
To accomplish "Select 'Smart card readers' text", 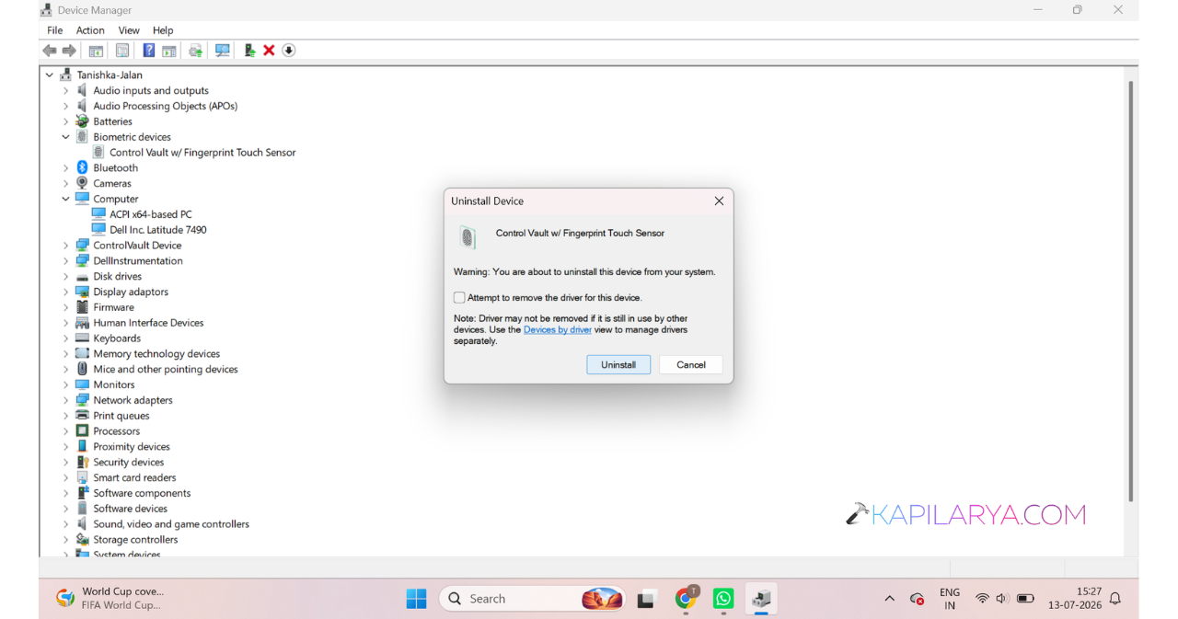I will (134, 477).
